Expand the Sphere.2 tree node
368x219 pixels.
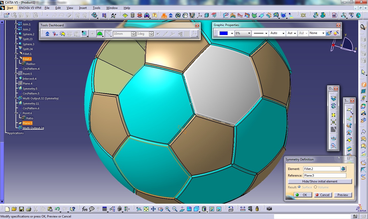16,34
